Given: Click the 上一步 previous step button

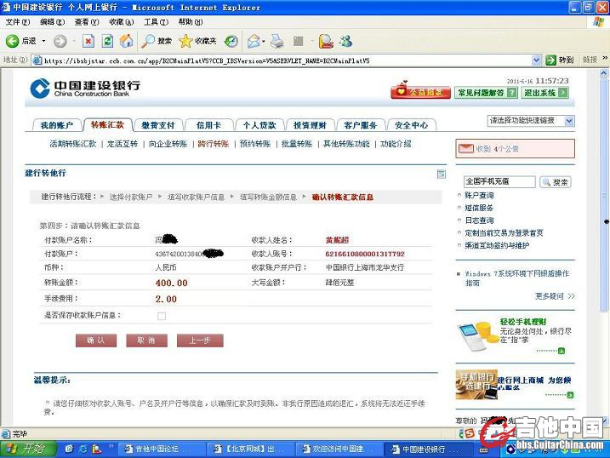Looking at the screenshot, I should [x=199, y=341].
